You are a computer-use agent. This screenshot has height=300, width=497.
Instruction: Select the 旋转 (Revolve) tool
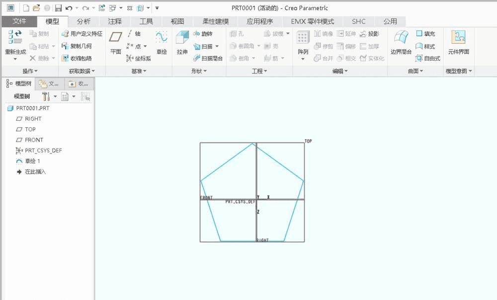point(205,34)
